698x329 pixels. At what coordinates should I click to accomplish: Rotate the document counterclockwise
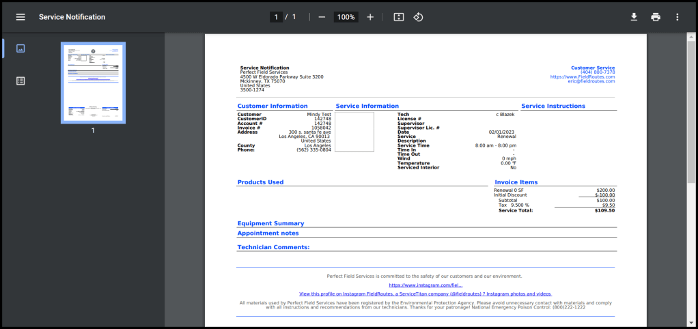(x=419, y=17)
